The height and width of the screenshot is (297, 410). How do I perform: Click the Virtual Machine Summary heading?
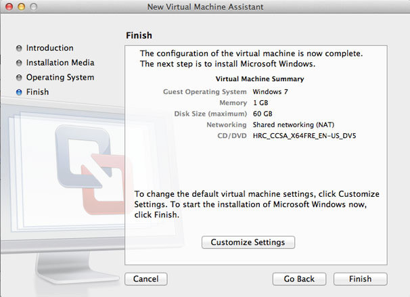[259, 78]
